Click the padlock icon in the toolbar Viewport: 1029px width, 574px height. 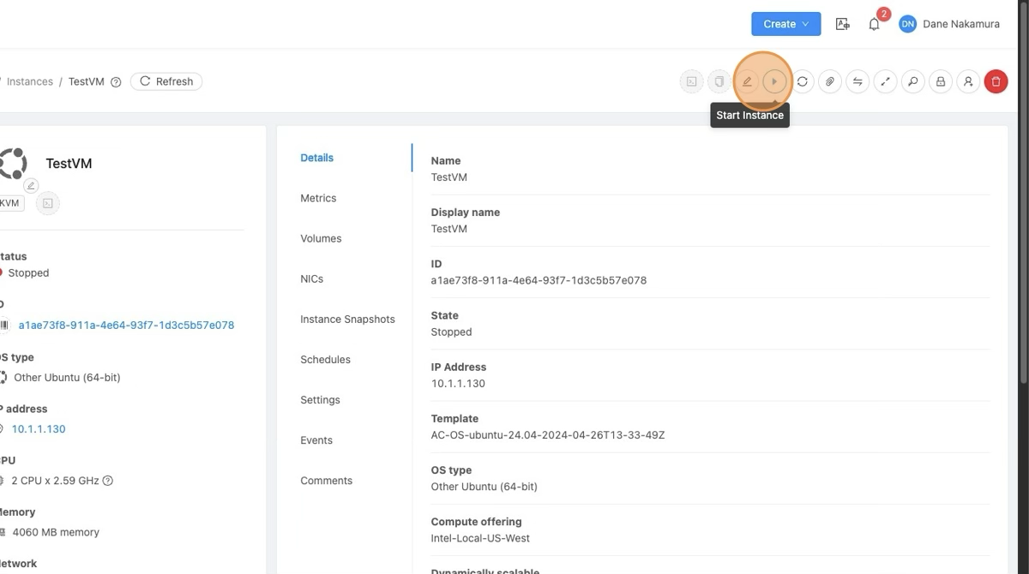941,81
